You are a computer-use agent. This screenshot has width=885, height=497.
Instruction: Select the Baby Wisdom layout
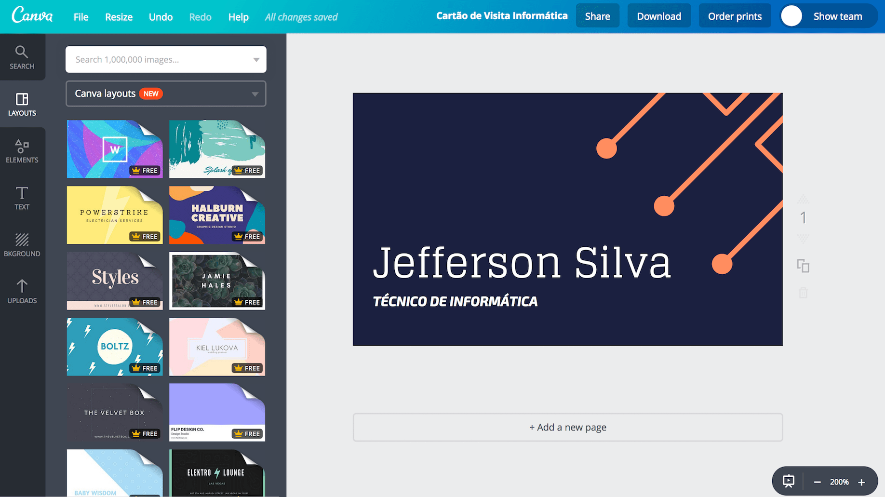(115, 473)
